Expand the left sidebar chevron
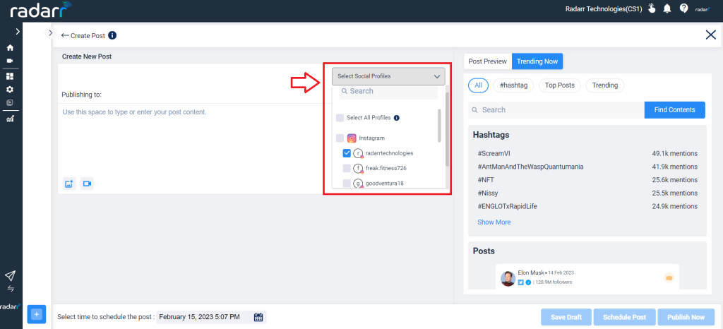Image resolution: width=723 pixels, height=329 pixels. point(18,32)
